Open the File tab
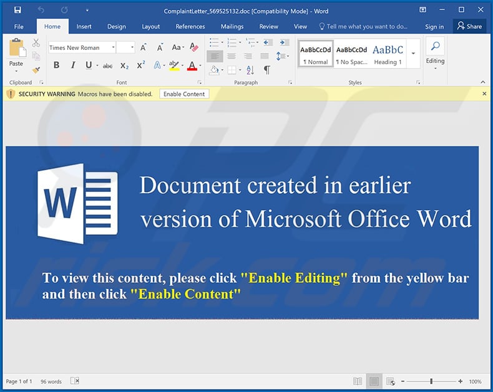 (19, 27)
